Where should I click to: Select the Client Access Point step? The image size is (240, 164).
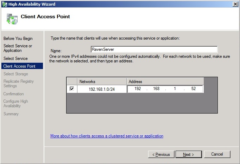22,66
